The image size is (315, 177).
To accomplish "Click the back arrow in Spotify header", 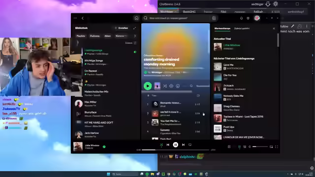I will [83, 18].
